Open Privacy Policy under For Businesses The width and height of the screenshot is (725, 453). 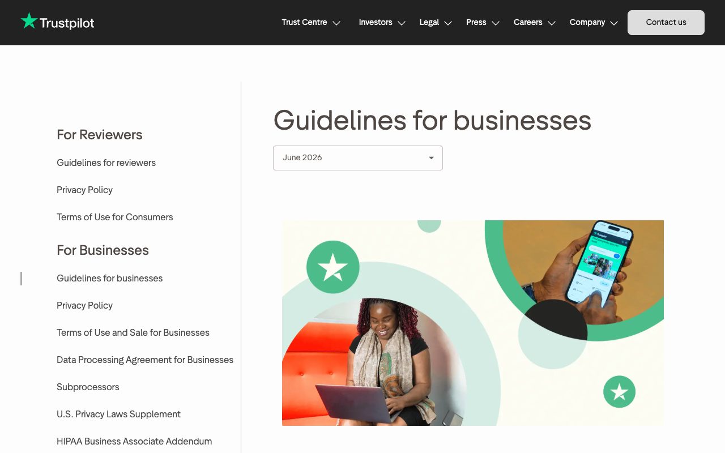click(x=84, y=306)
